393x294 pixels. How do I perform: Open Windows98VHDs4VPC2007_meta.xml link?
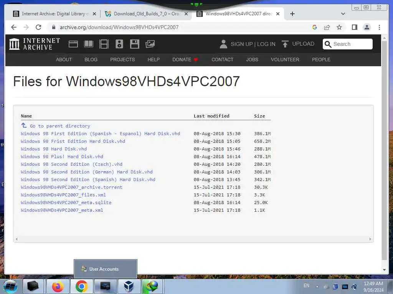(62, 210)
